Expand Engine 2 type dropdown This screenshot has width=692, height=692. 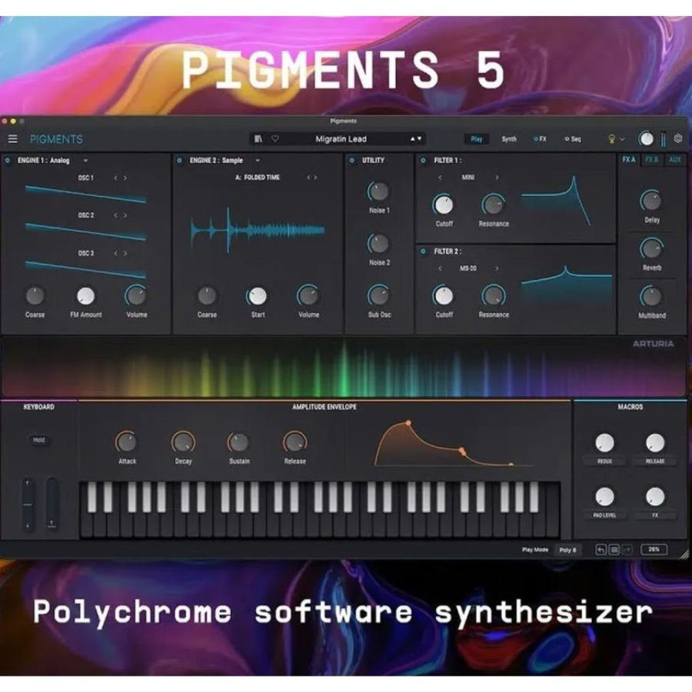pos(258,160)
